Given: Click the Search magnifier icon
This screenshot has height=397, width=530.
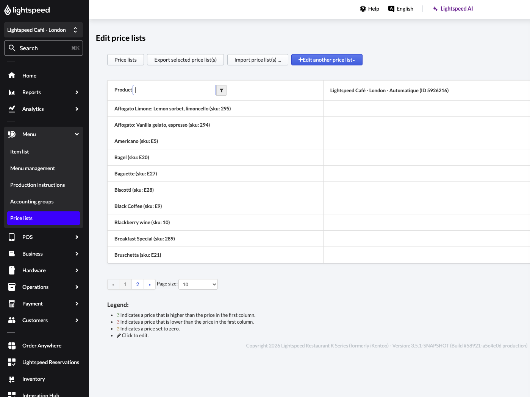Looking at the screenshot, I should point(12,48).
